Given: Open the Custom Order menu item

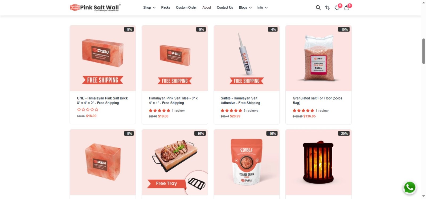Looking at the screenshot, I should (186, 7).
